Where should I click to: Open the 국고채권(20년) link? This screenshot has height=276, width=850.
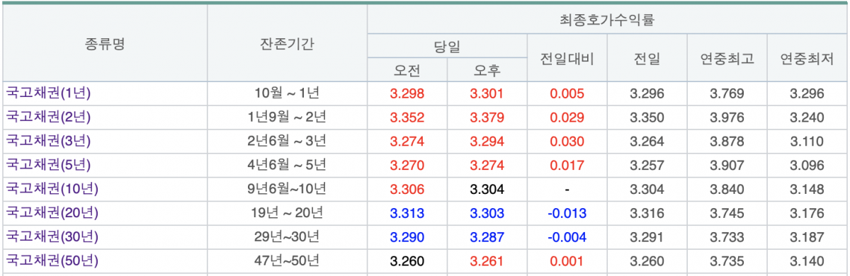pyautogui.click(x=52, y=213)
